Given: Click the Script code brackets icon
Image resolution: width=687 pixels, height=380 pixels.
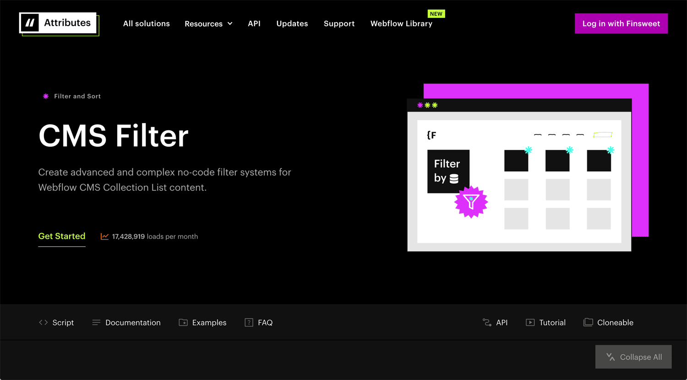Looking at the screenshot, I should (x=44, y=322).
